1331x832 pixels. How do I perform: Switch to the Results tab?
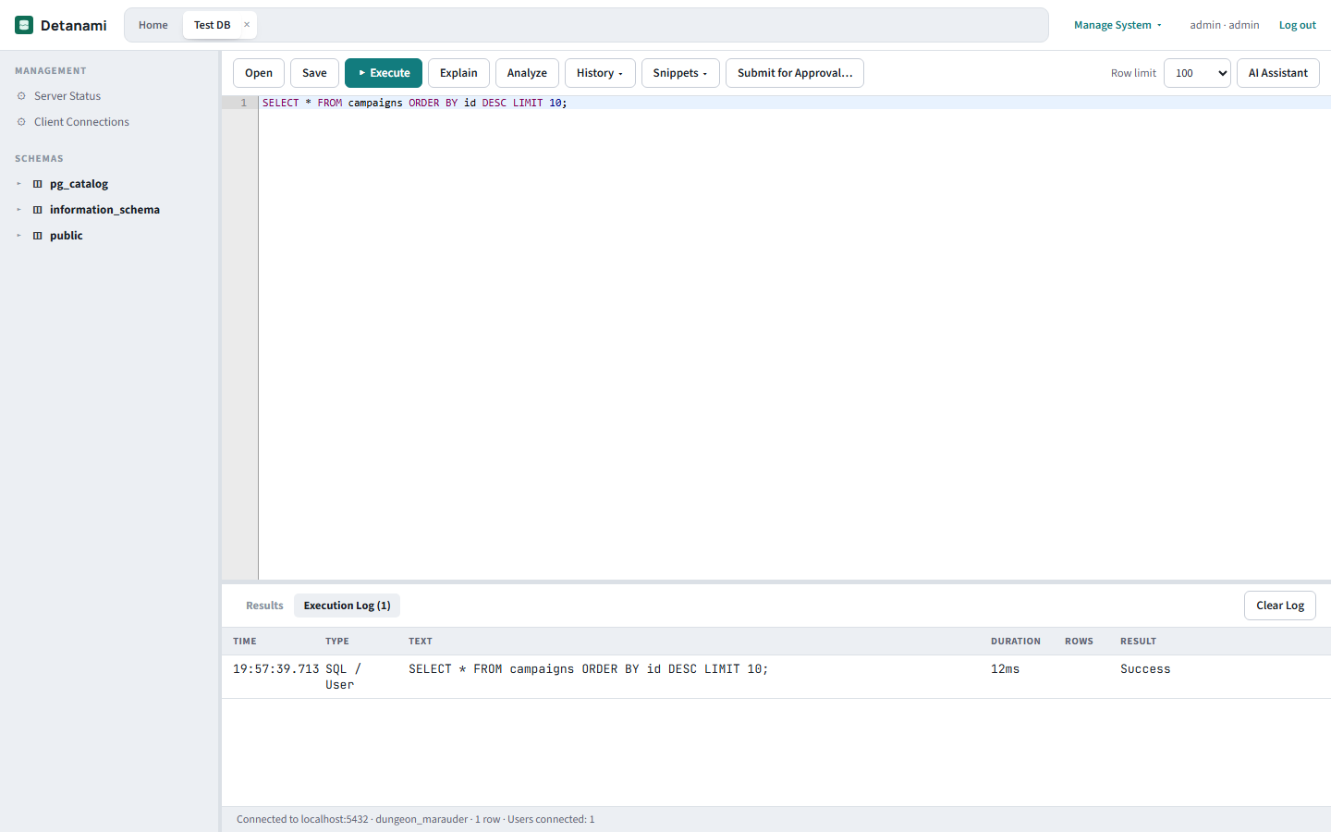(264, 606)
